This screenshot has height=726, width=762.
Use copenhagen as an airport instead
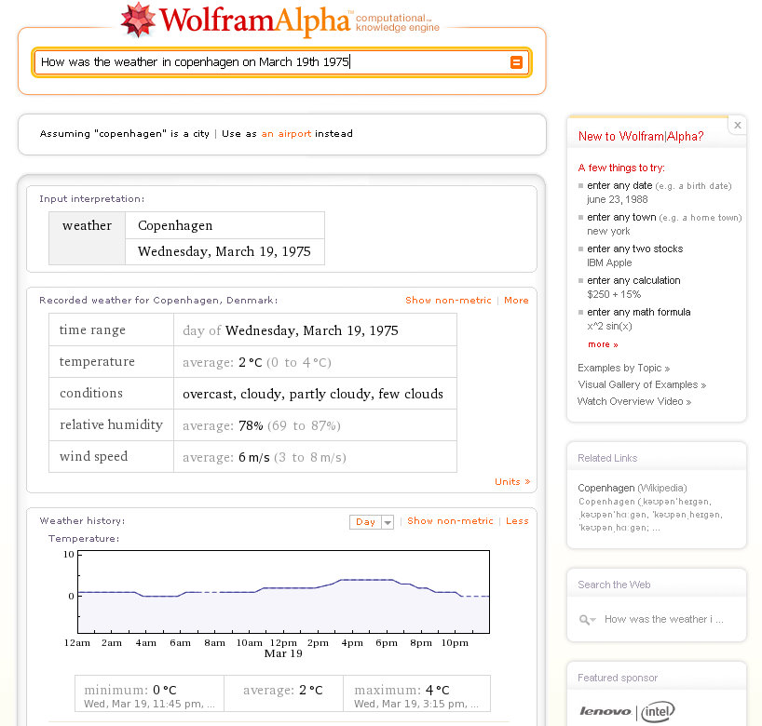(x=286, y=133)
